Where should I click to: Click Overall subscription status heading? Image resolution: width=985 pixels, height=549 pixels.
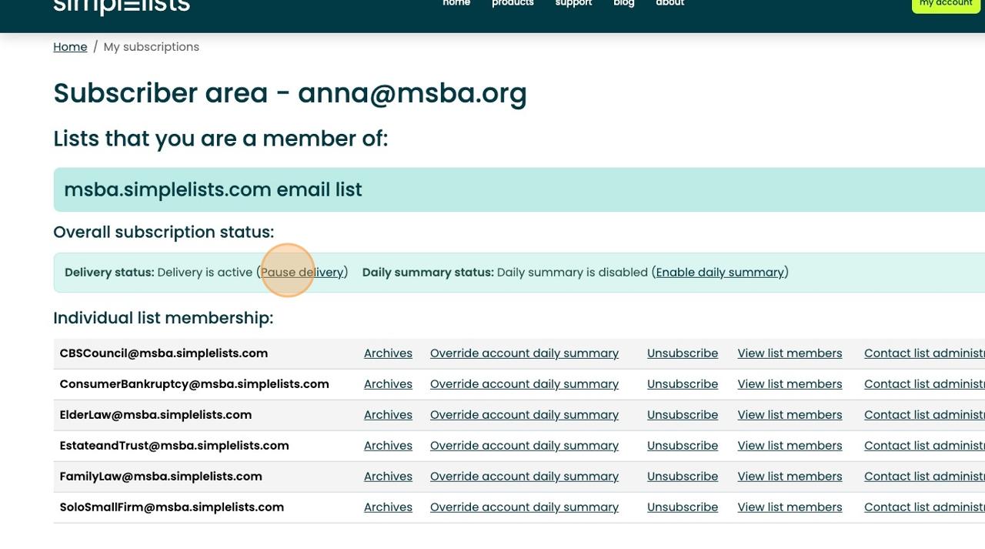click(x=164, y=233)
